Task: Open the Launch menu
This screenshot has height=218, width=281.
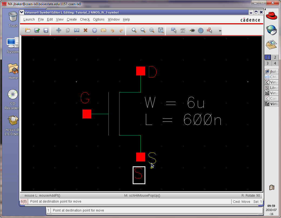Action: point(29,19)
